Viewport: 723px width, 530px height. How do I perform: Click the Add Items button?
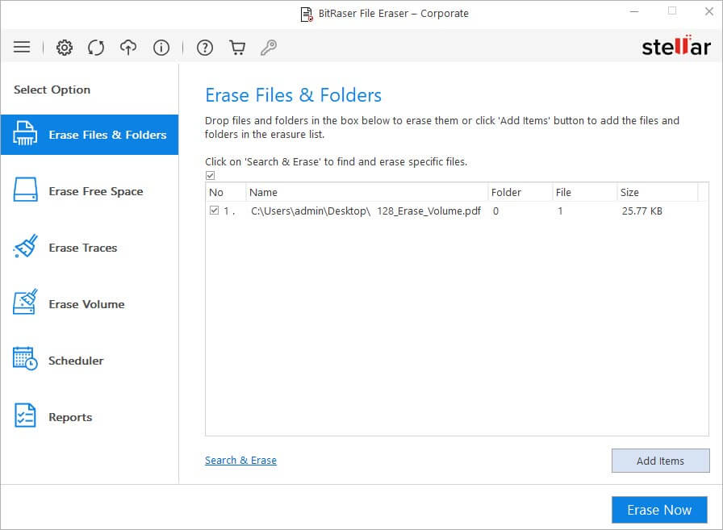pyautogui.click(x=660, y=461)
